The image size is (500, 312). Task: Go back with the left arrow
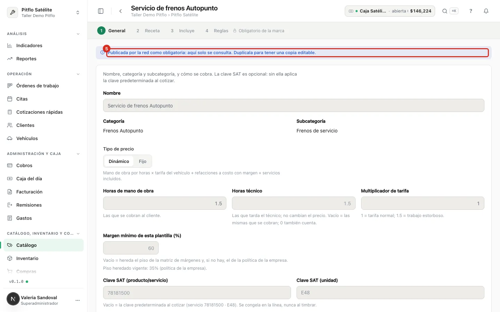tap(120, 11)
